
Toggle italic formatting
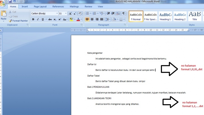(38, 19)
